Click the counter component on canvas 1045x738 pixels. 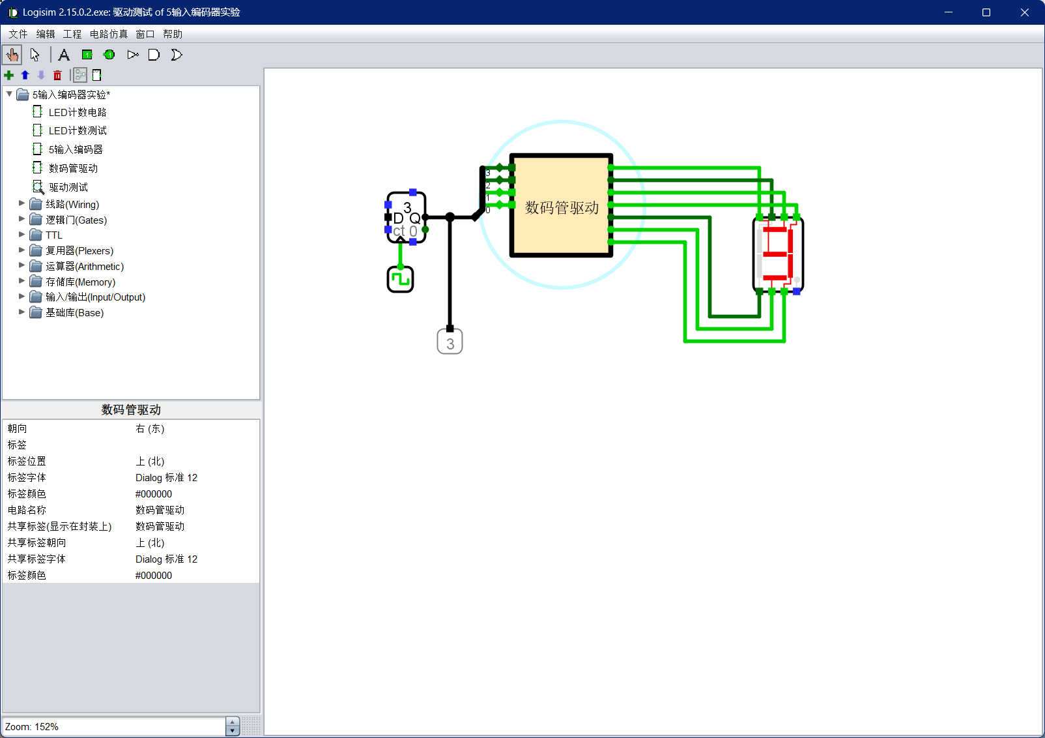[x=407, y=218]
